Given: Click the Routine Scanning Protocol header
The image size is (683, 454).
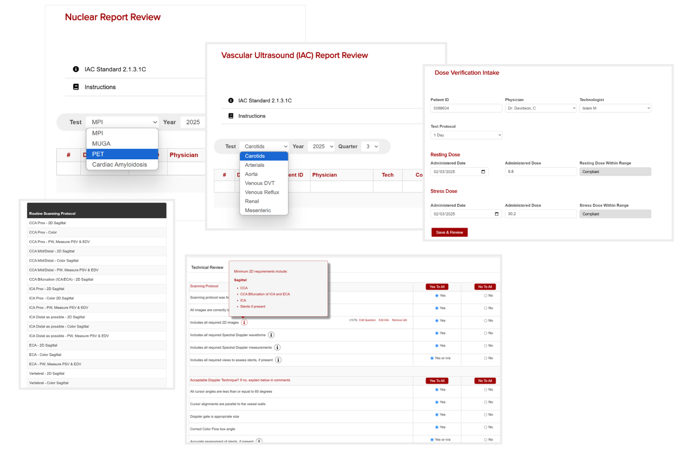Looking at the screenshot, I should coord(97,211).
